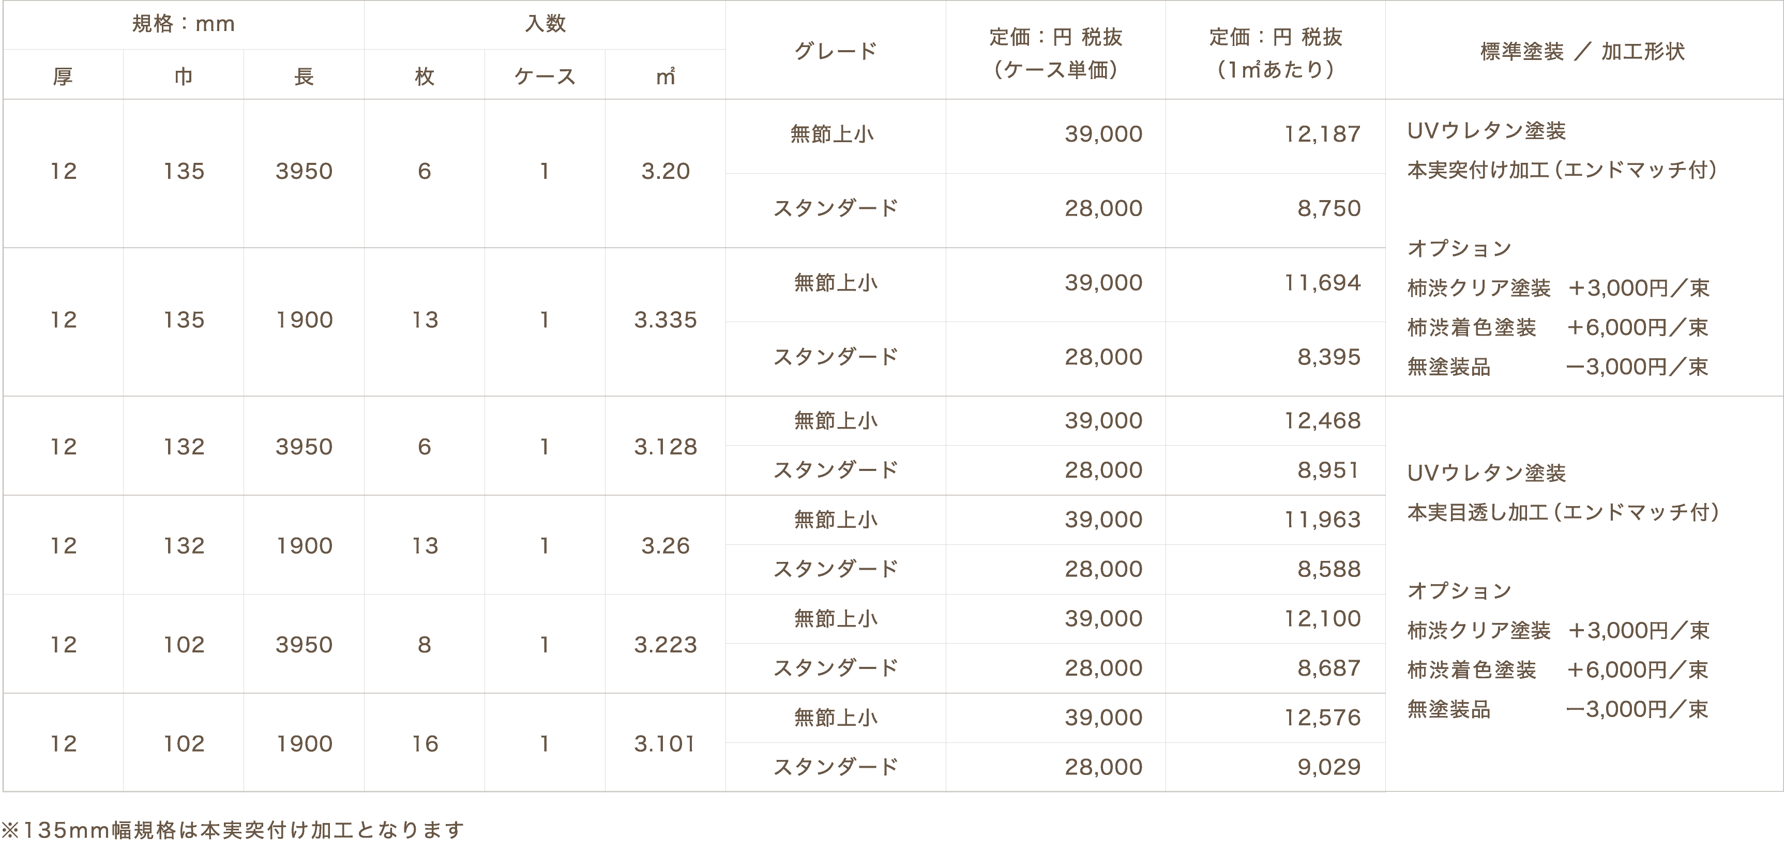1784x853 pixels.
Task: Select the area value 3.20 cell
Action: coord(665,171)
